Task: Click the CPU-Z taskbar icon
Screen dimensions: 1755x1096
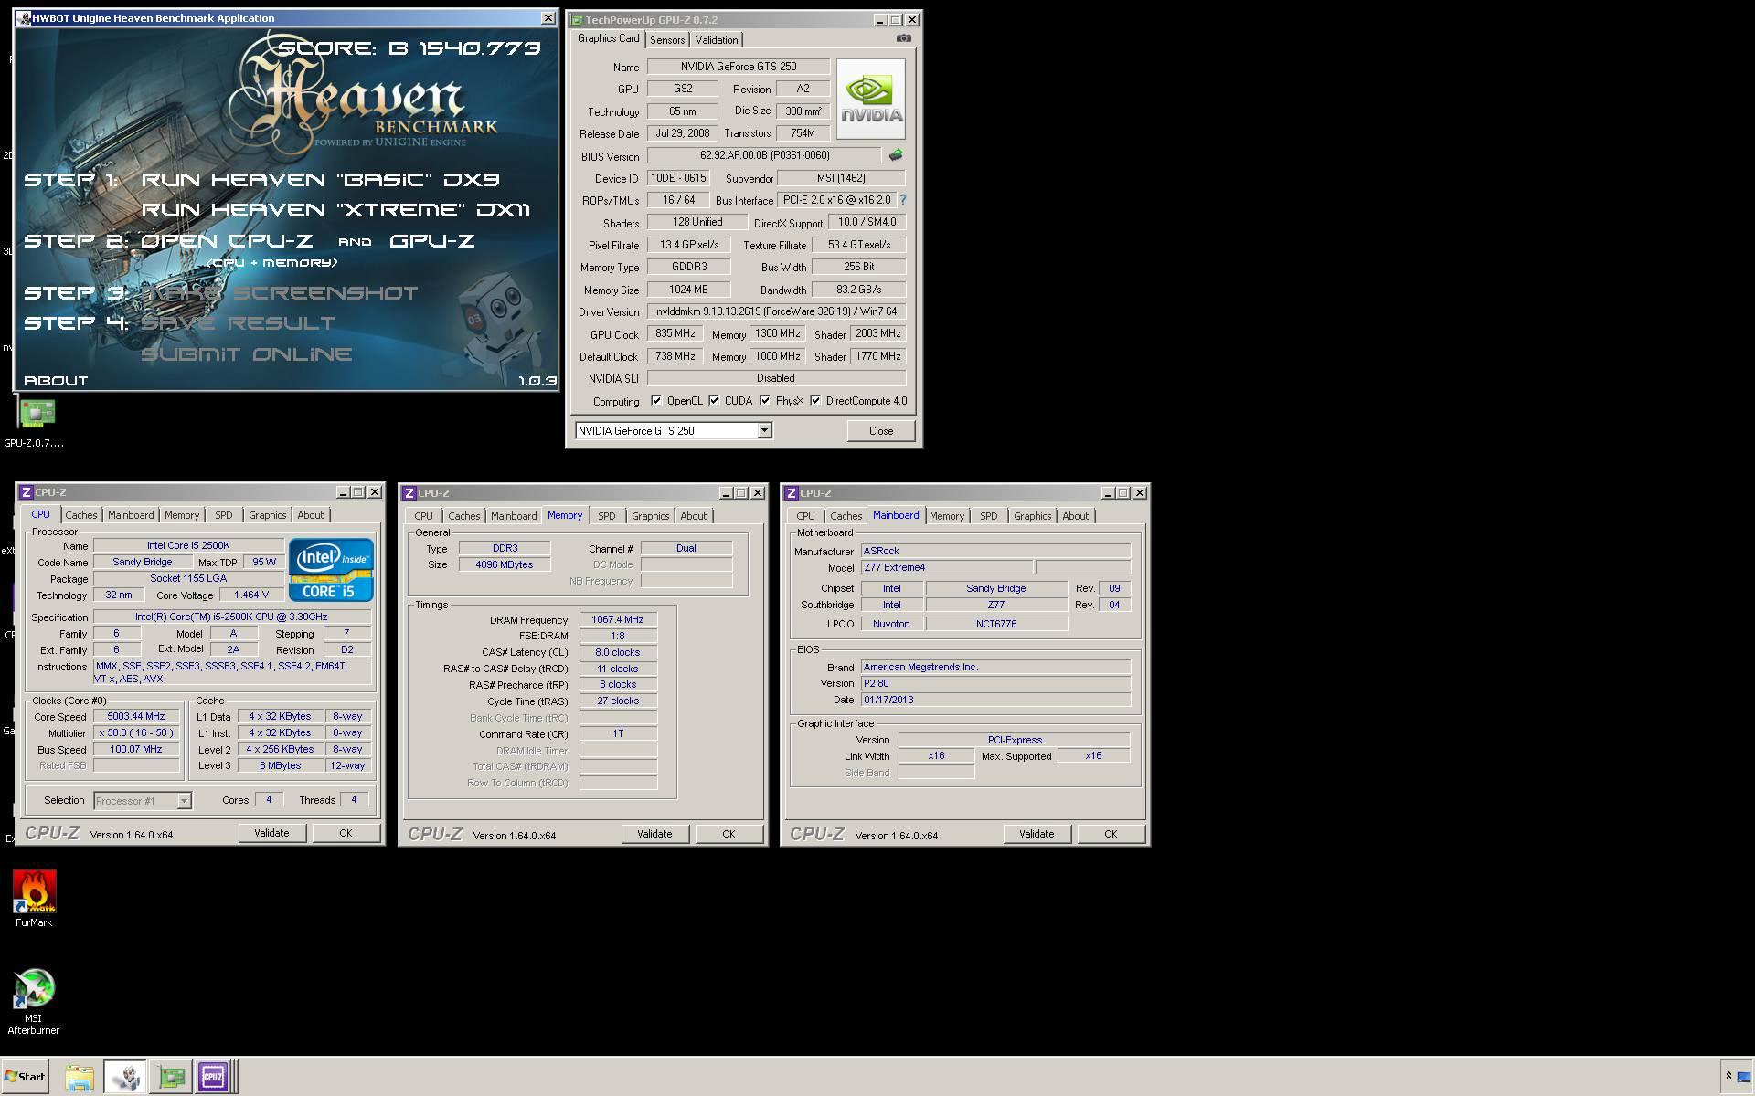Action: [x=213, y=1077]
